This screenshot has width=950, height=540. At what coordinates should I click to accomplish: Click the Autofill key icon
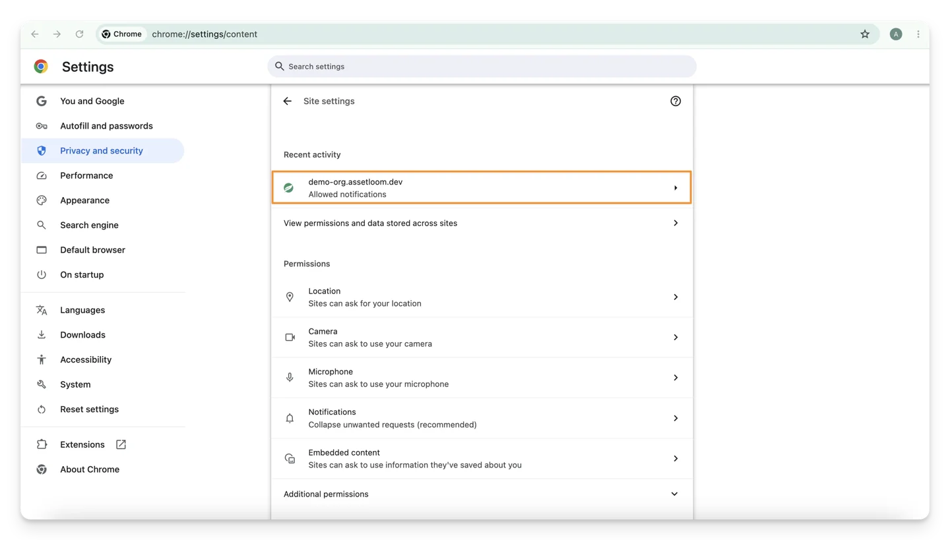click(x=42, y=126)
